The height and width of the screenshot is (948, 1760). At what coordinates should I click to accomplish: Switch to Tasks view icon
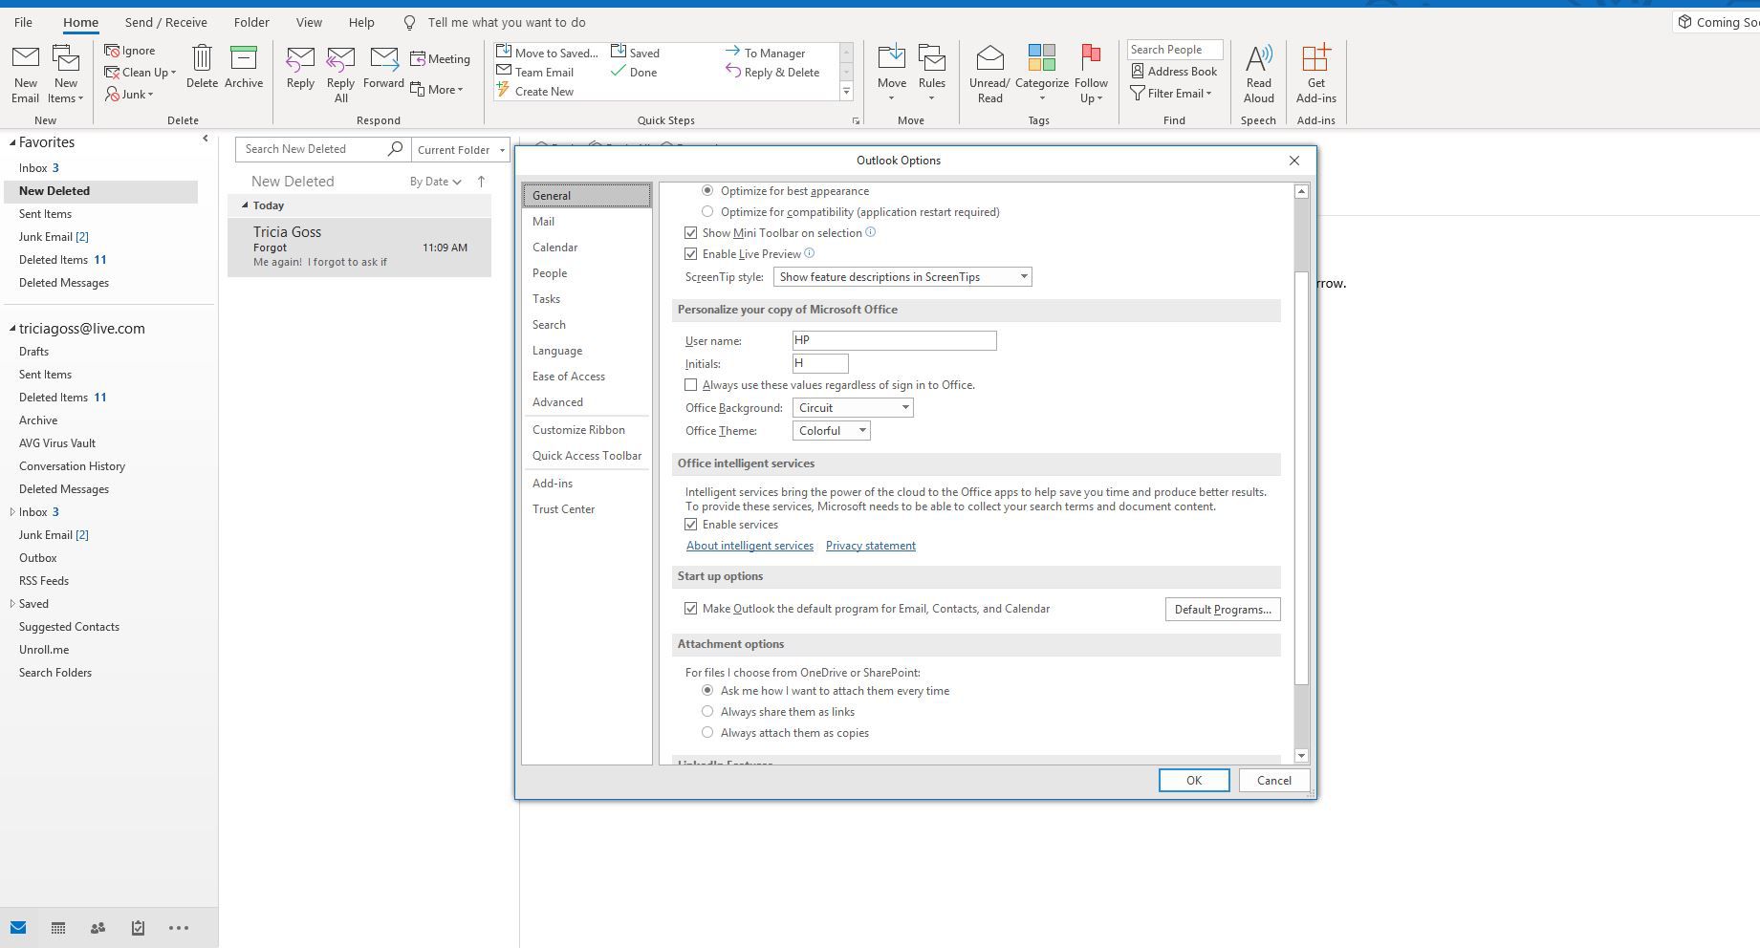click(x=138, y=928)
